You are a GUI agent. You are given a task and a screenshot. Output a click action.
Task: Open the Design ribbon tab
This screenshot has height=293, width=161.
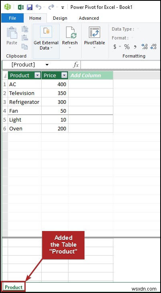(x=60, y=18)
